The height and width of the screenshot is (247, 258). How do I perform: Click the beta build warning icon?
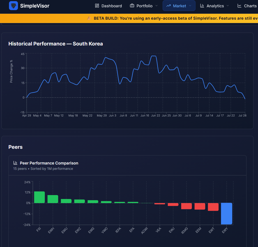[89, 18]
